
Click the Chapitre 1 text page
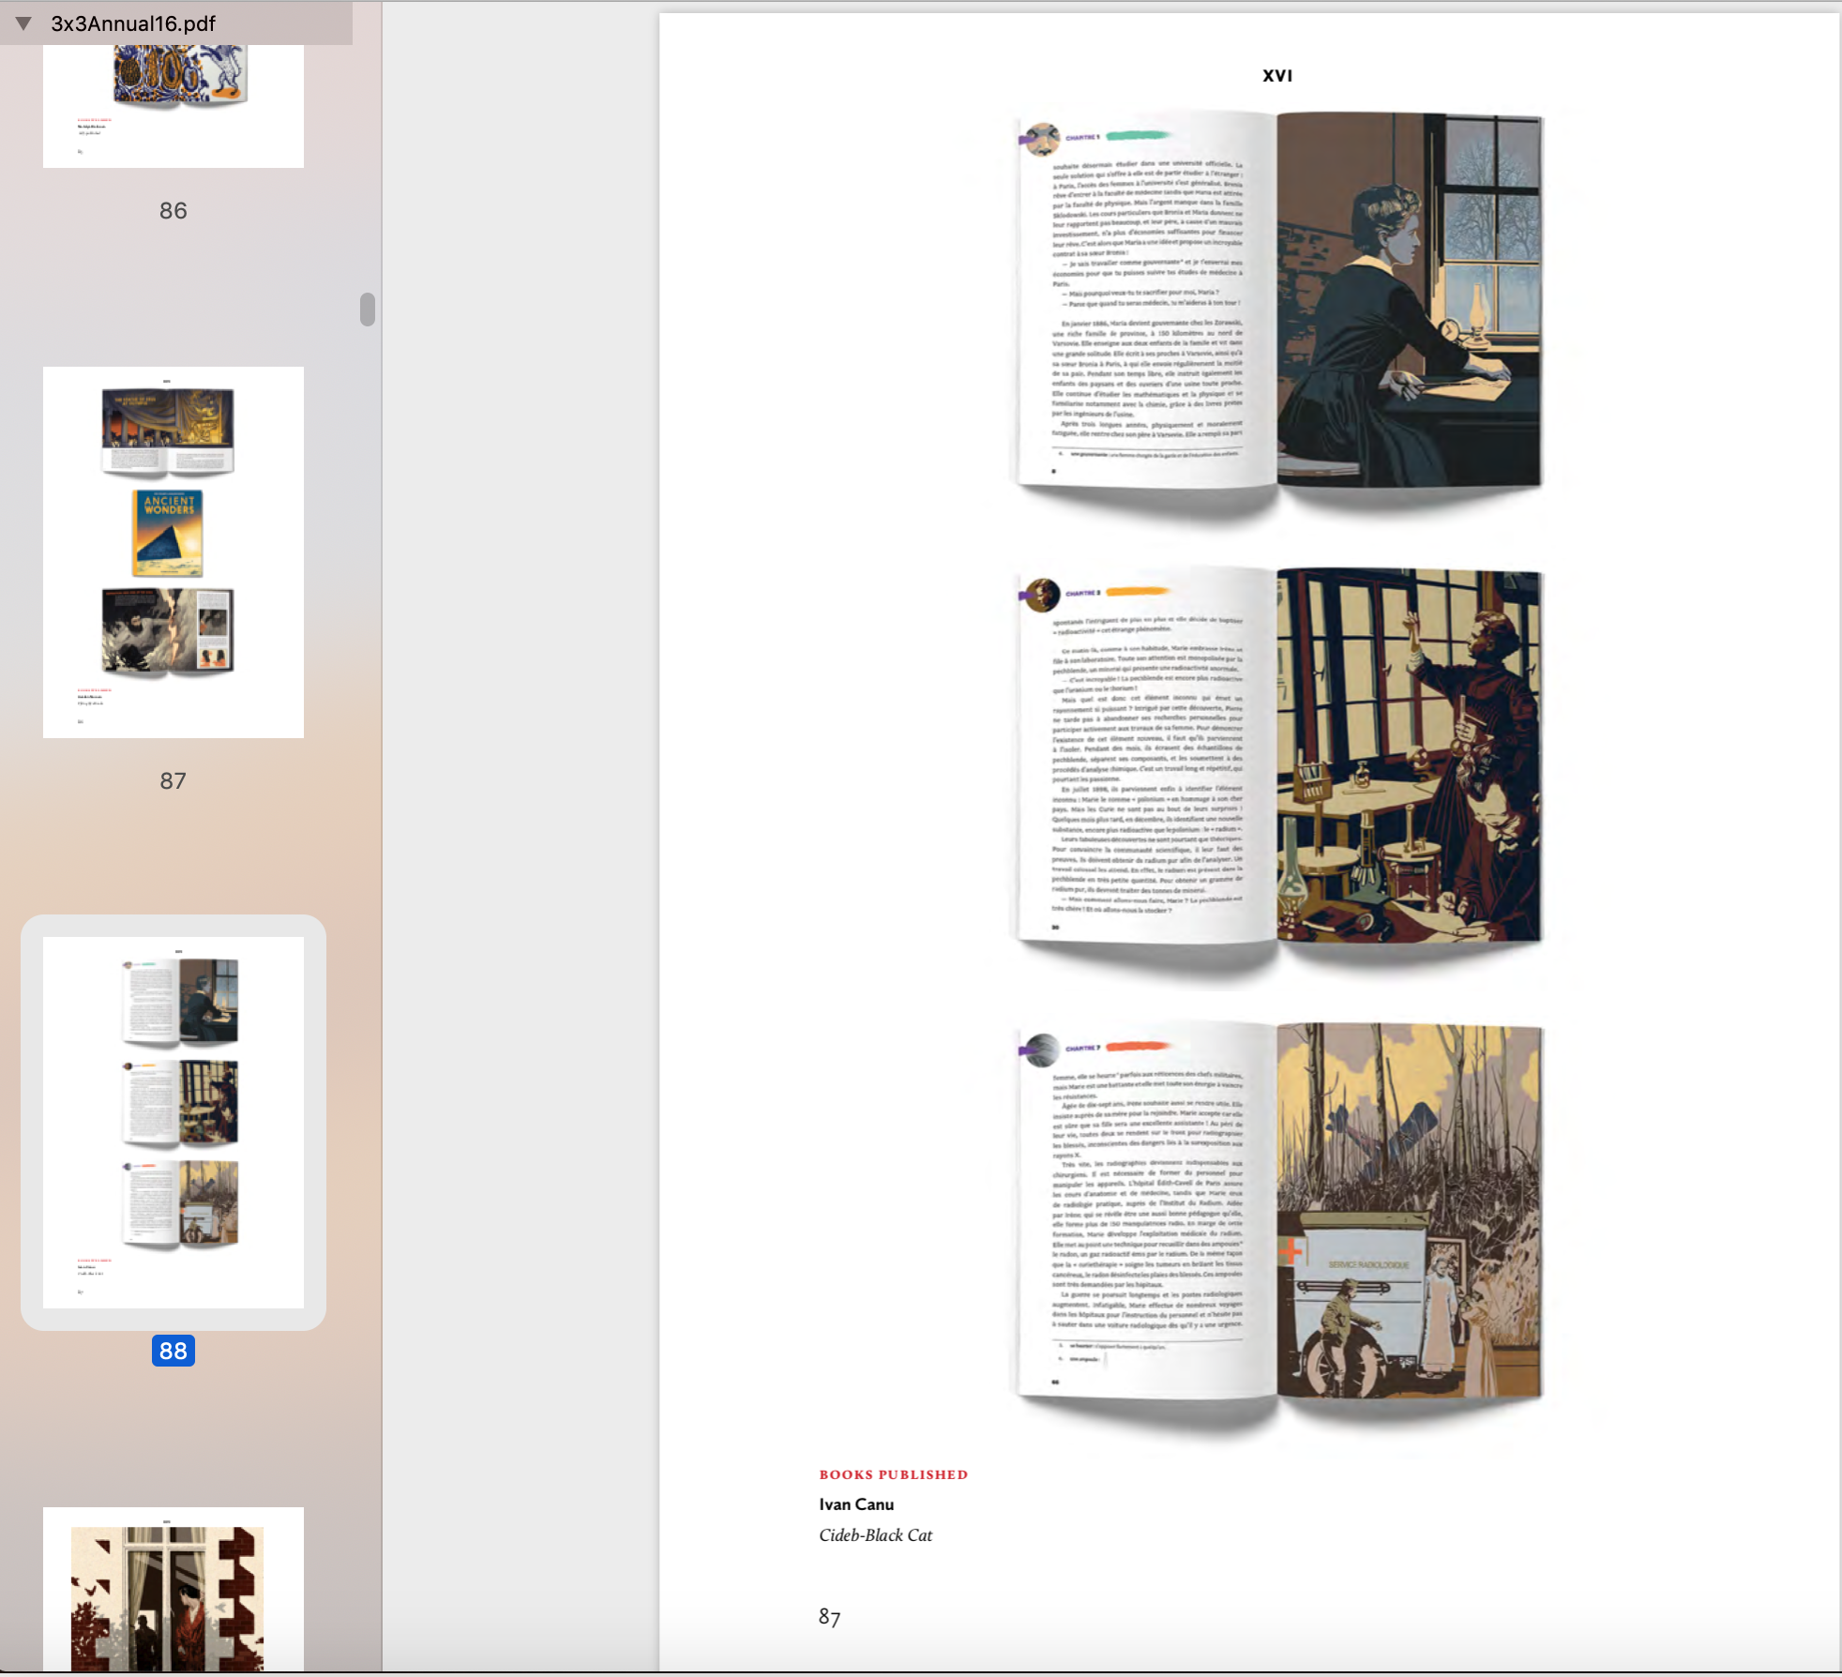[x=1146, y=300]
